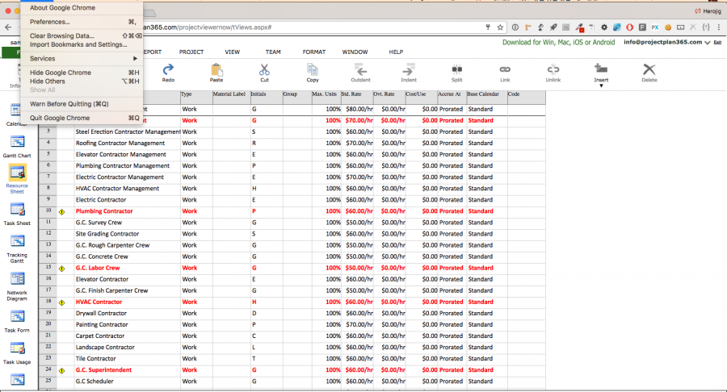Click the Exit link beside the account email
The height and width of the screenshot is (392, 727).
[717, 43]
